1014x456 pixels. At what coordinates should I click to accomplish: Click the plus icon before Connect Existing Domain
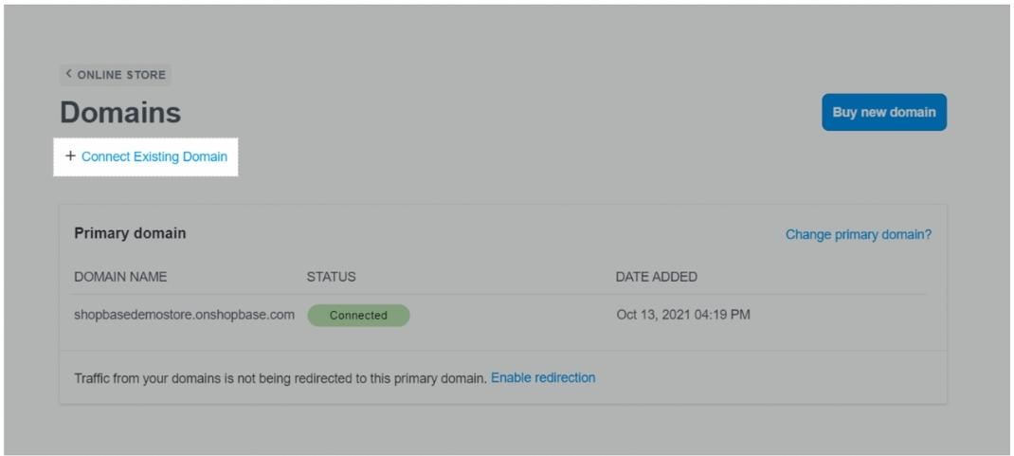coord(70,156)
